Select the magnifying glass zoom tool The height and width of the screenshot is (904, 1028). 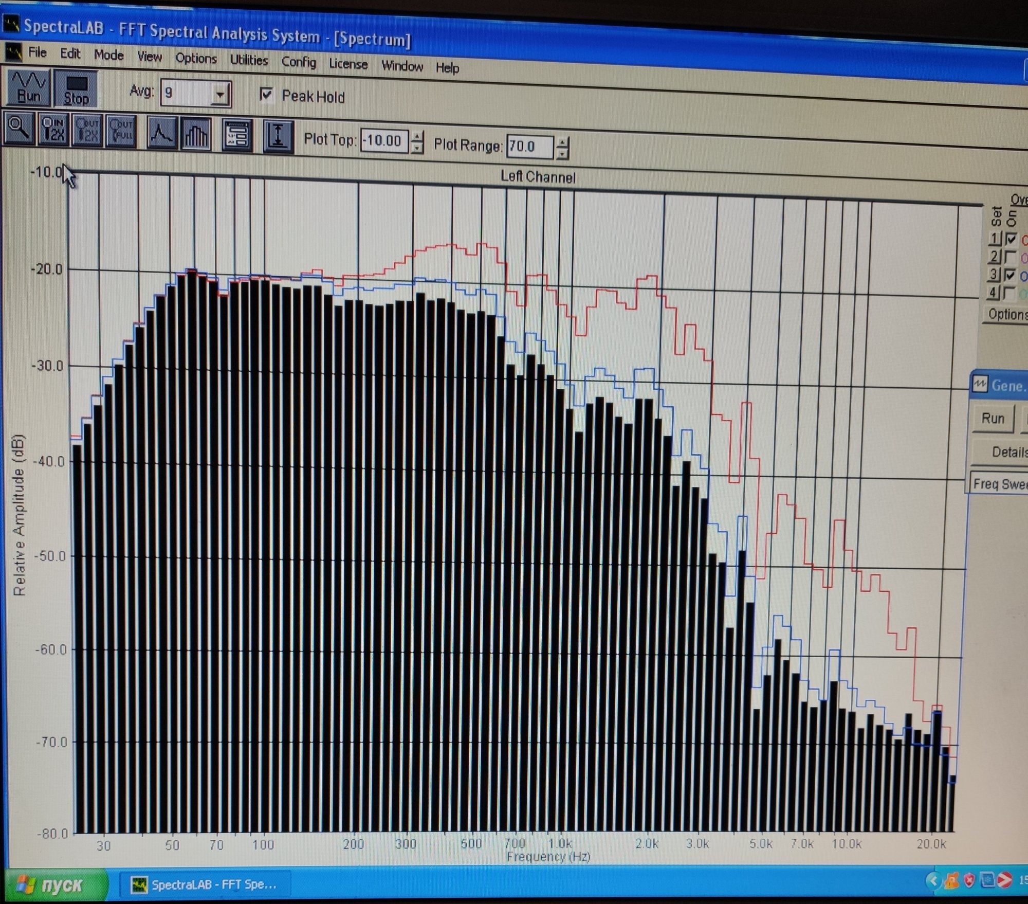(19, 128)
